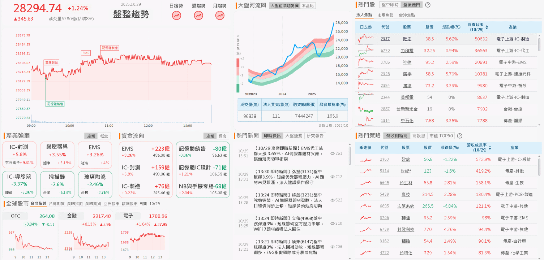The width and height of the screenshot is (544, 260).
Task: Click the weekly trend (週趨勢) arrow icon
Action: [198, 16]
